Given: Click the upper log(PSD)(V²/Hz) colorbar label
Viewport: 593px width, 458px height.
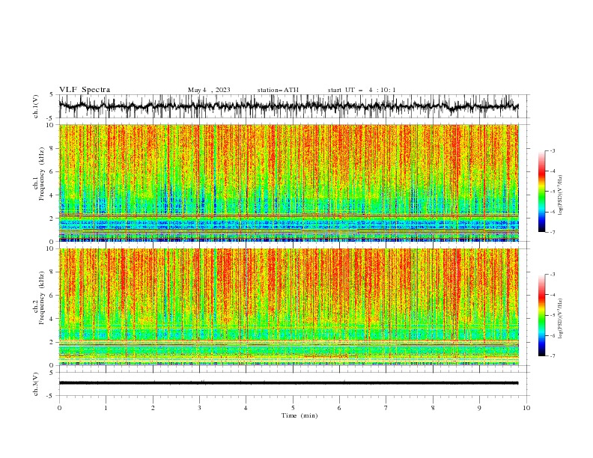Looking at the screenshot, I should point(561,195).
